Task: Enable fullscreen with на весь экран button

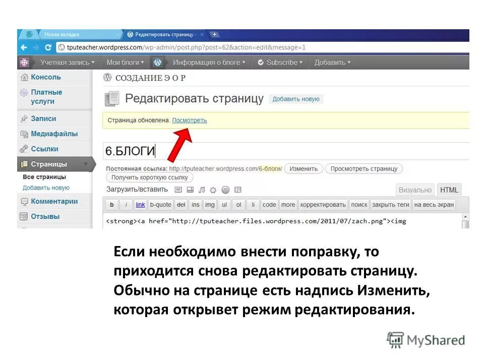Action: tap(434, 205)
